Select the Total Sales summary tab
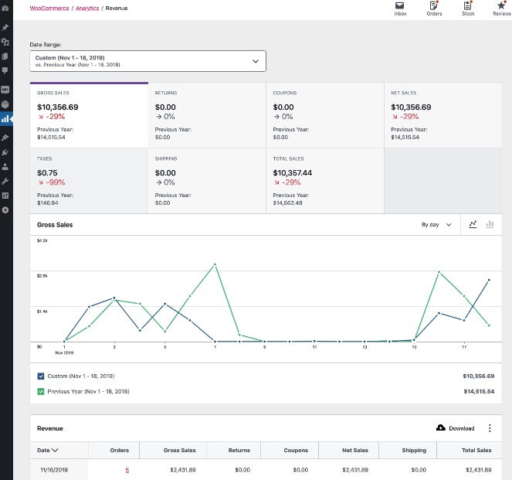Screen dimensions: 512x480 (325, 181)
